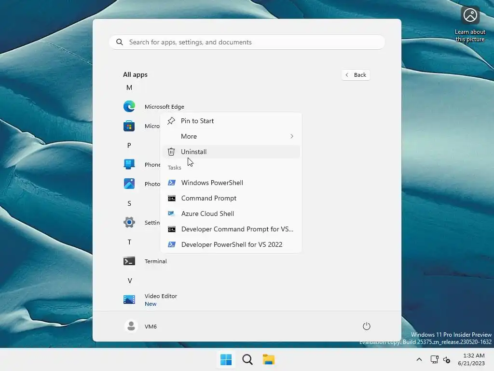Click the 'Microsoft Edge' app name

[165, 107]
